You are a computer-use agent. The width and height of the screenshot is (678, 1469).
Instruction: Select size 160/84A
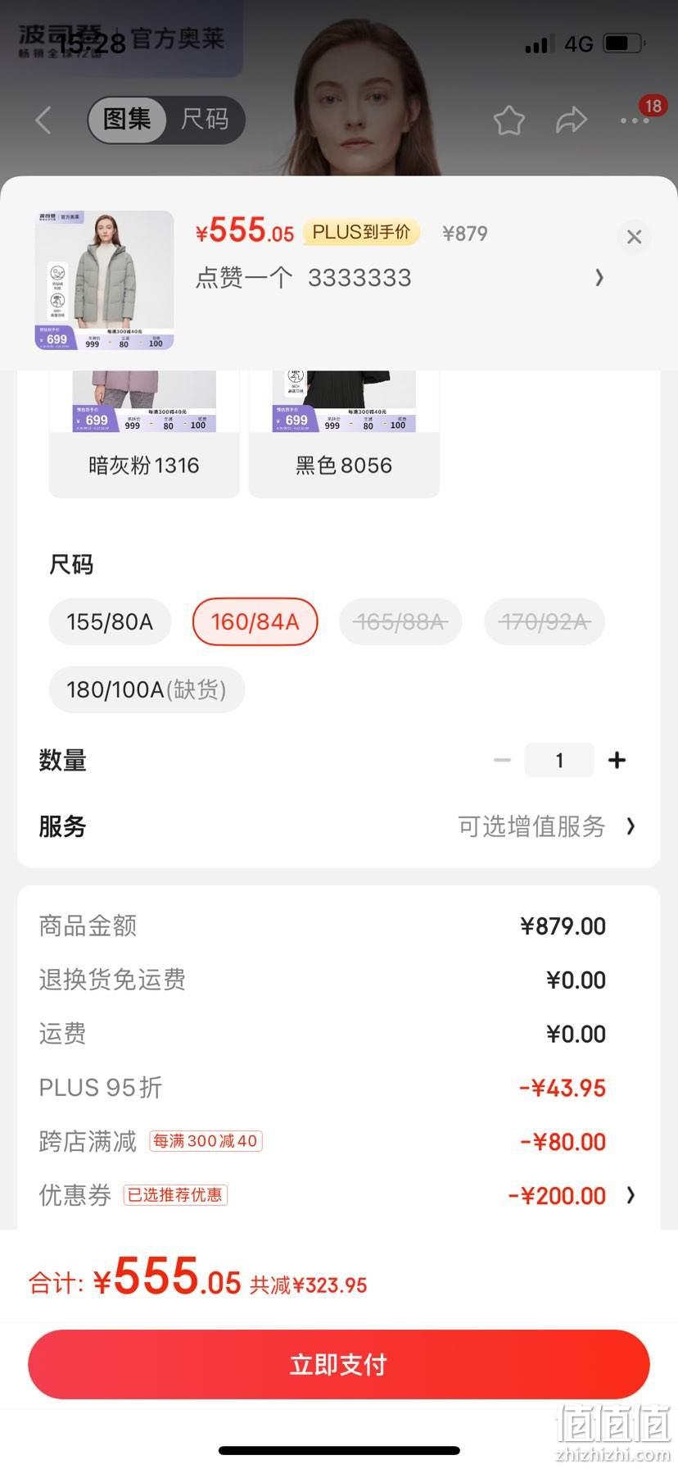coord(255,622)
